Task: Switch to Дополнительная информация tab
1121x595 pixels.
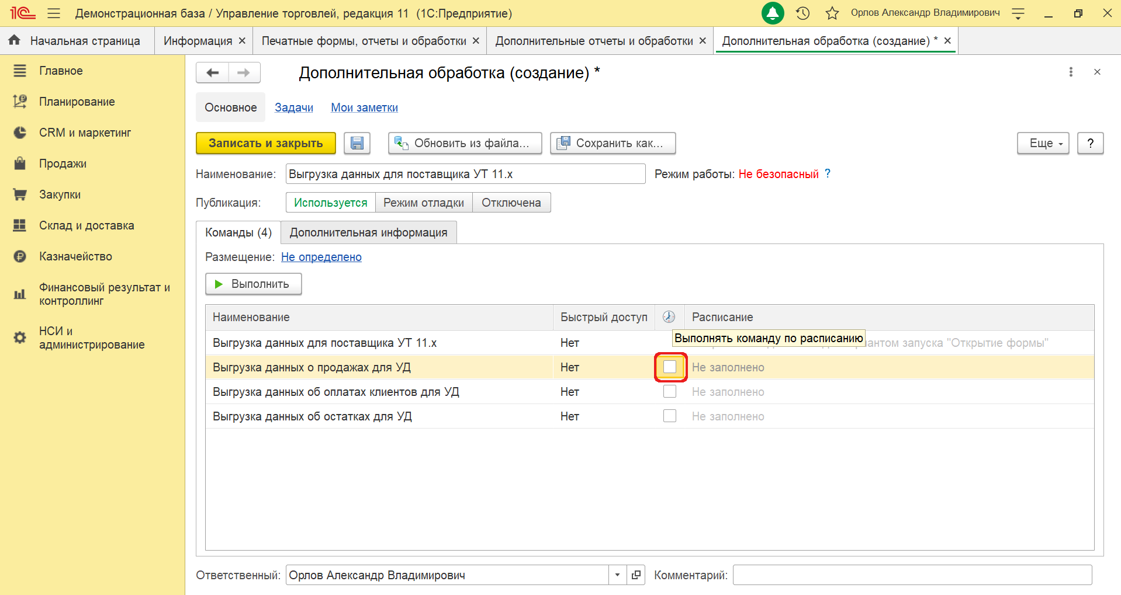Action: [x=369, y=232]
